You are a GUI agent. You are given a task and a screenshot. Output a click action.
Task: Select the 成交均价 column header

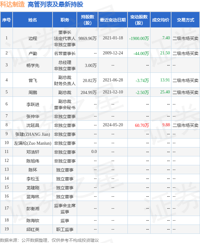point(161,20)
